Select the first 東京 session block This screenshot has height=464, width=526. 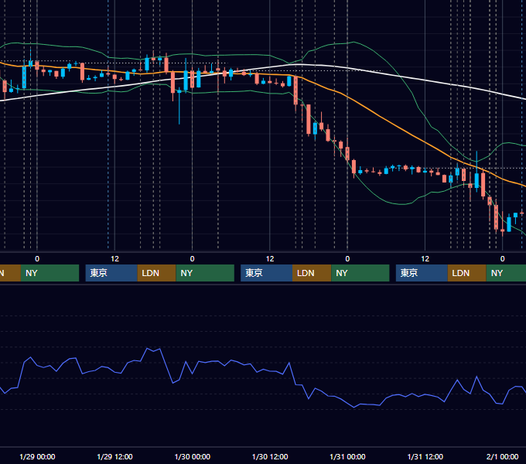click(111, 273)
